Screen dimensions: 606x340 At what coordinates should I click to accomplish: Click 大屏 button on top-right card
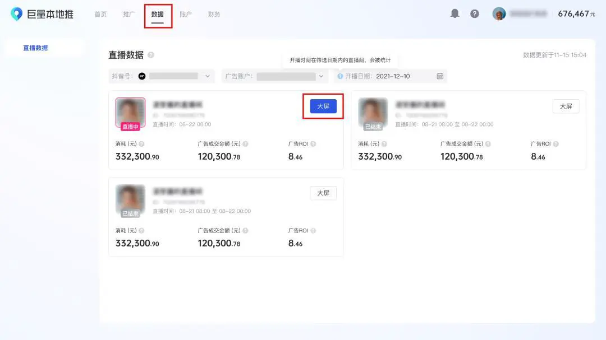[x=566, y=106]
